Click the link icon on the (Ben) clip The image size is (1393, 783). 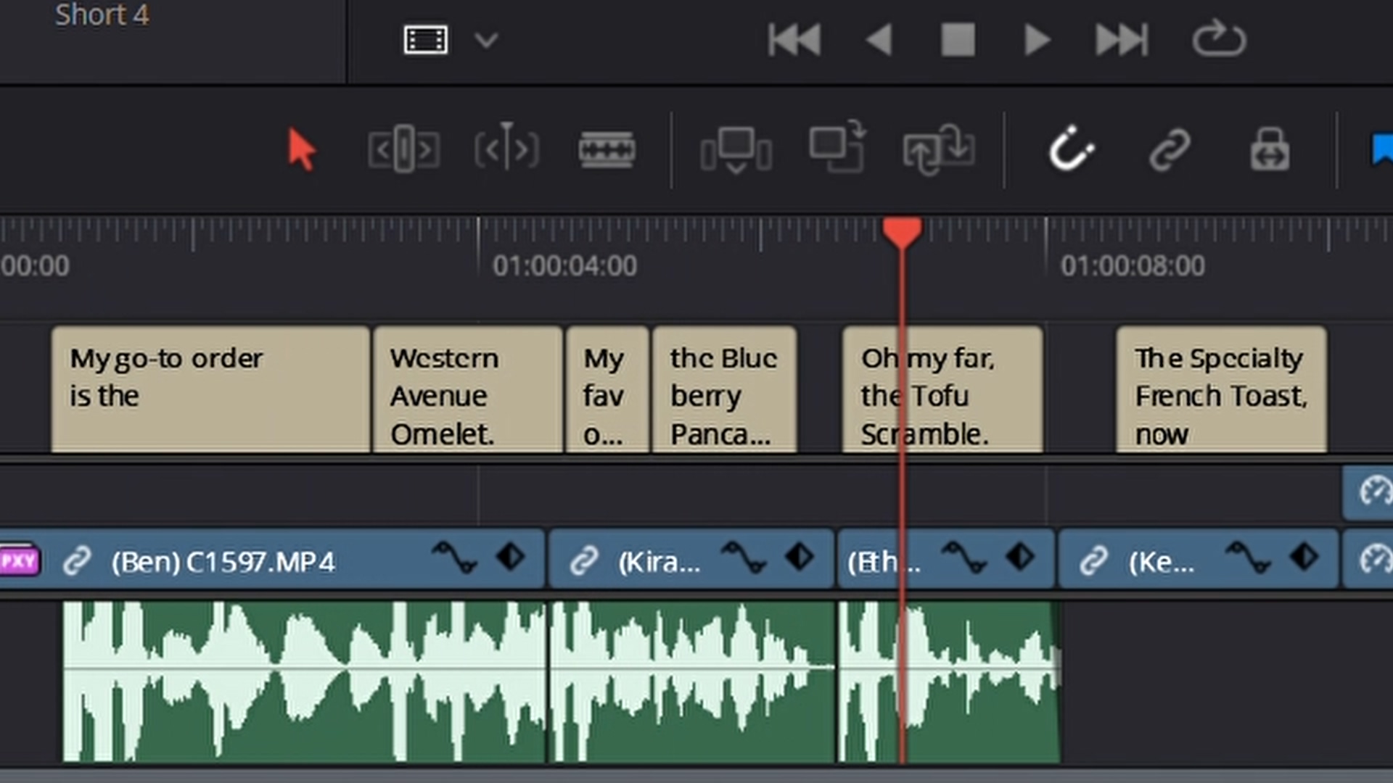77,560
